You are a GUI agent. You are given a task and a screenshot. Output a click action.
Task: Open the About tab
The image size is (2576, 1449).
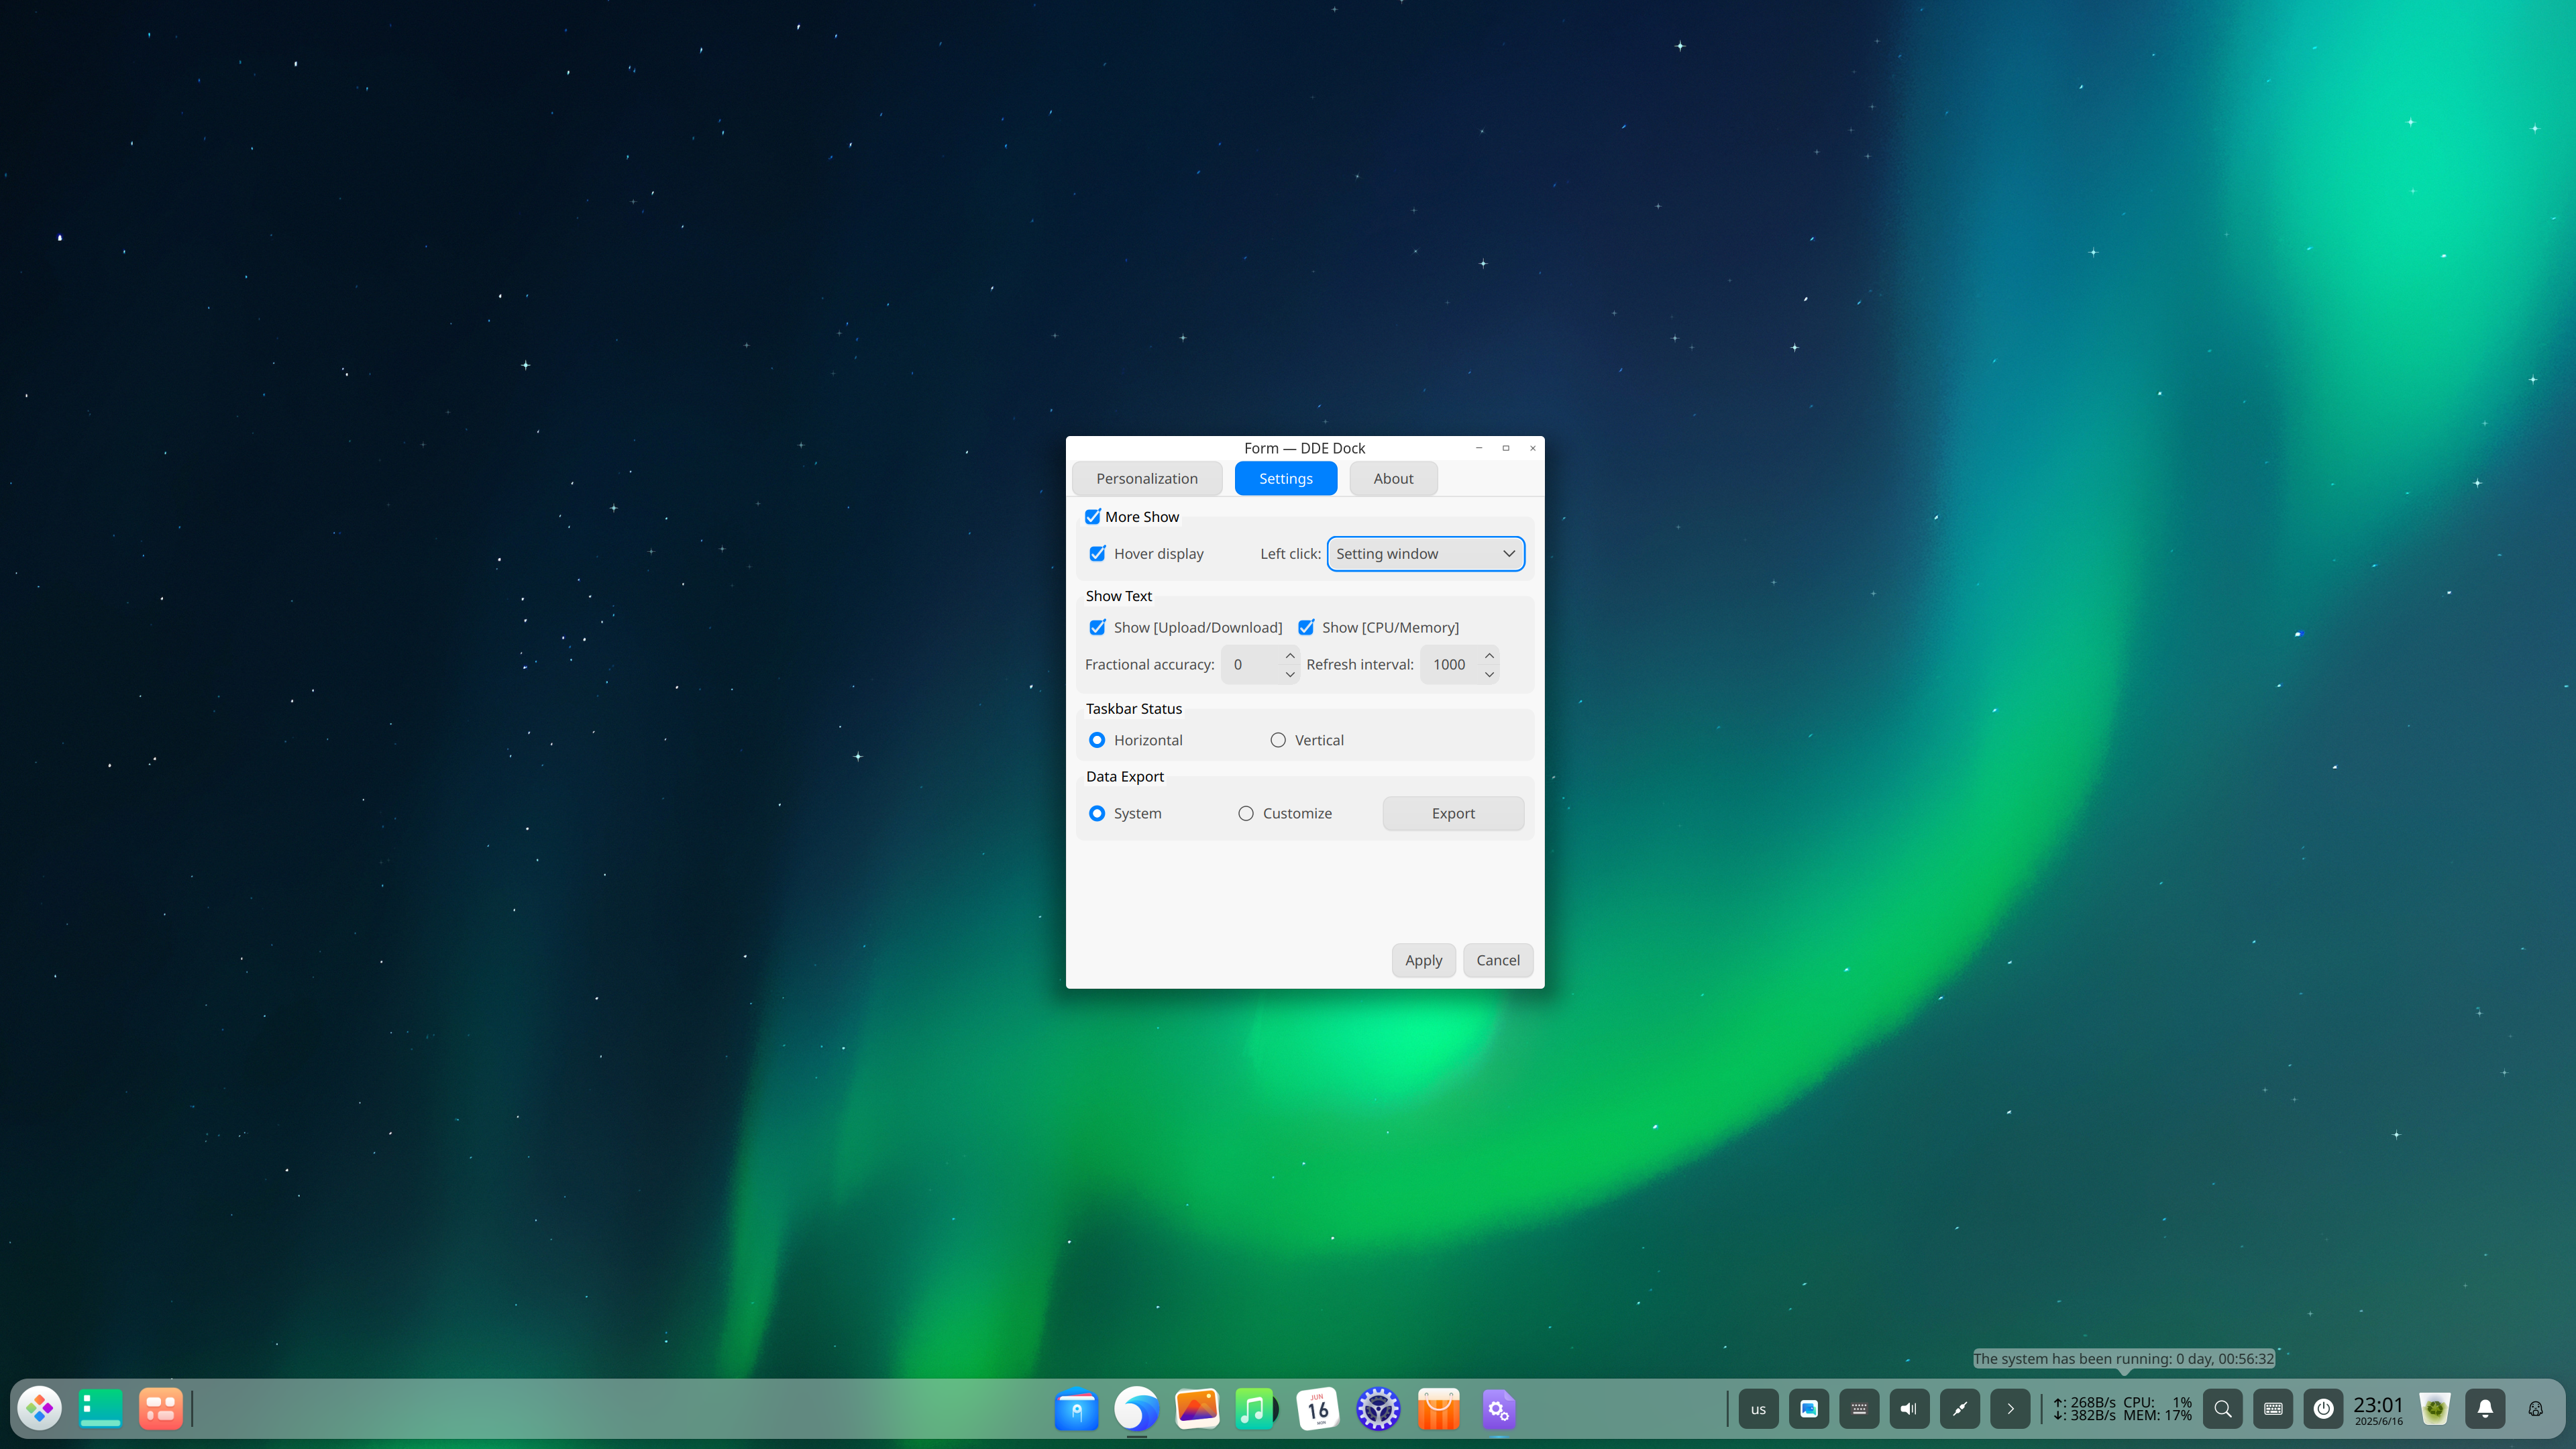tap(1392, 479)
